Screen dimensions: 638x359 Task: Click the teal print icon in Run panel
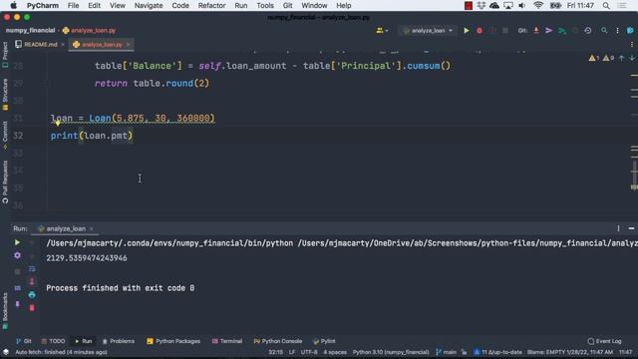32,295
